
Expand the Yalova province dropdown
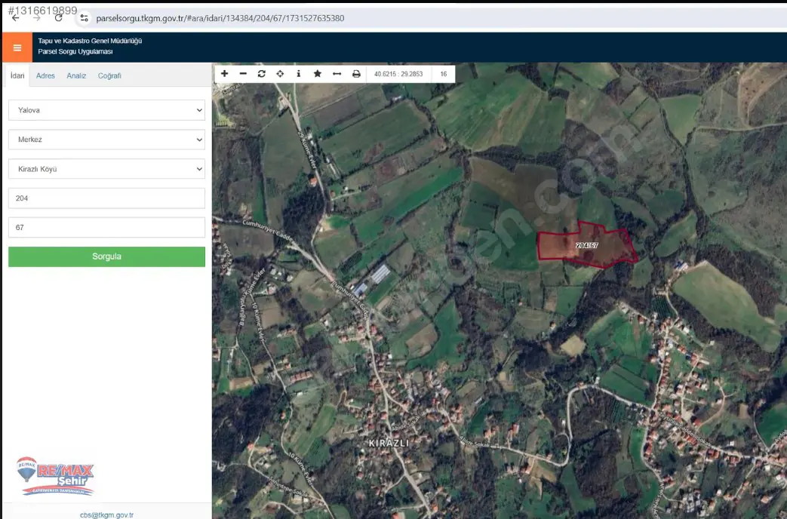point(106,110)
